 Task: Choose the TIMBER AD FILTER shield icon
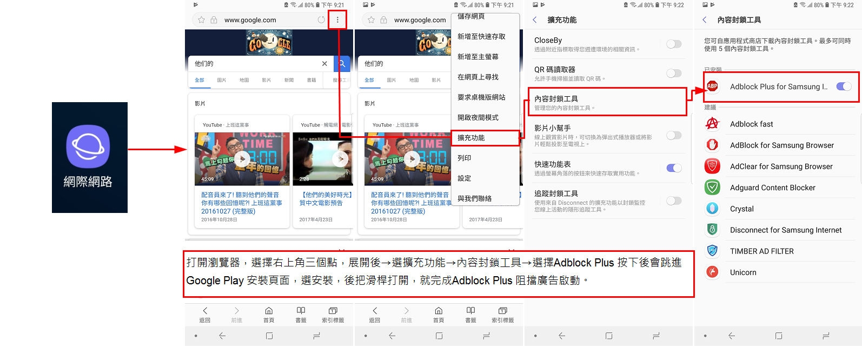712,251
